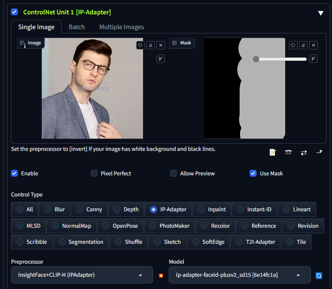Viewport: 332px width, 289px height.
Task: Click the camera icon to enable webcam
Action: click(288, 152)
